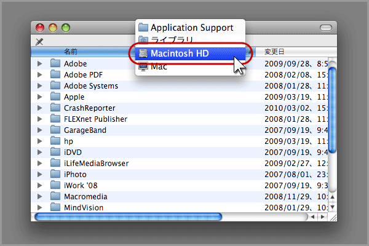Image resolution: width=369 pixels, height=246 pixels.
Task: Click the Apple folder icon
Action: (55, 97)
